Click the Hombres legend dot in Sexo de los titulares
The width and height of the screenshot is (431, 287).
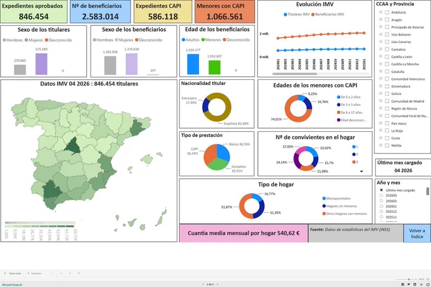point(4,40)
